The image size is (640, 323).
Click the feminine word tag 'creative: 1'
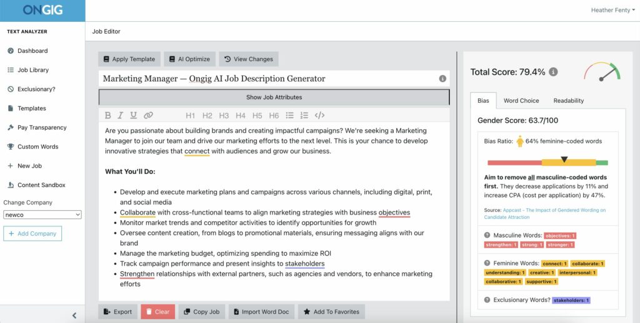tap(542, 272)
